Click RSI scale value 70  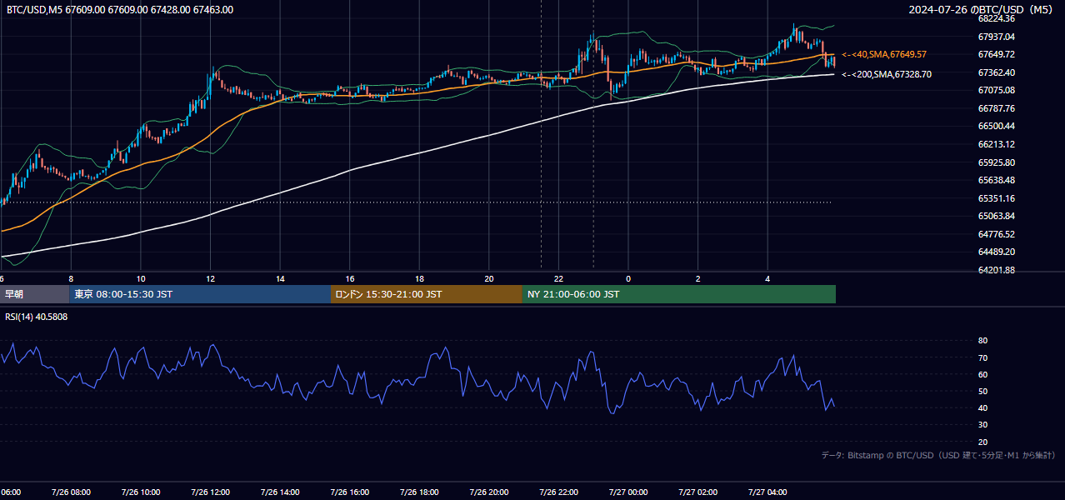[983, 357]
